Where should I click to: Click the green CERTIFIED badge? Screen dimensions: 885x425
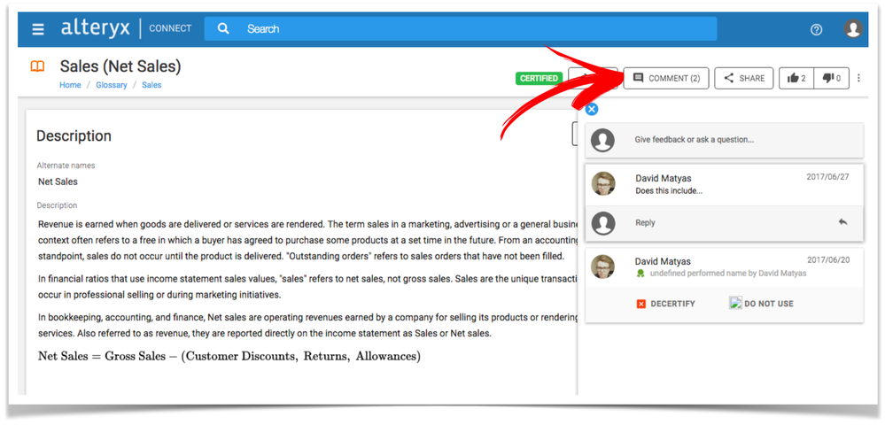pyautogui.click(x=539, y=79)
